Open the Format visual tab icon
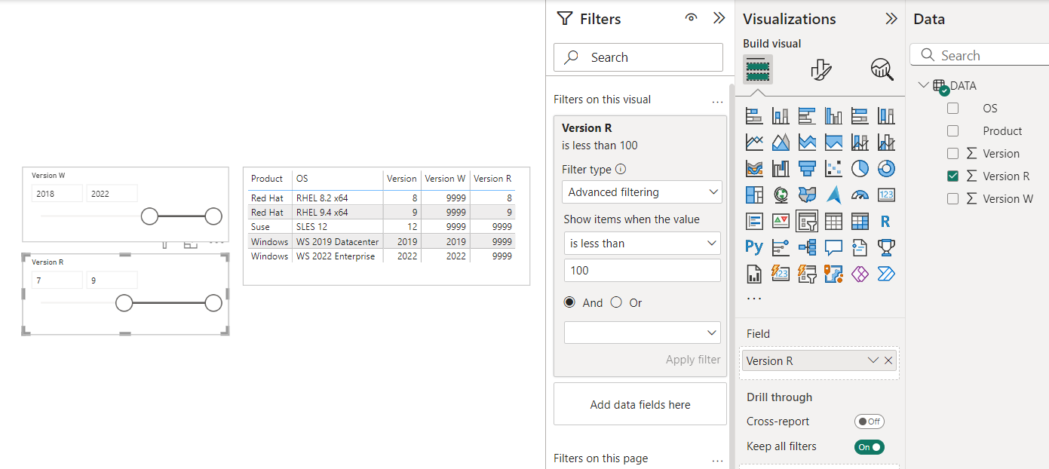This screenshot has height=469, width=1049. click(820, 69)
